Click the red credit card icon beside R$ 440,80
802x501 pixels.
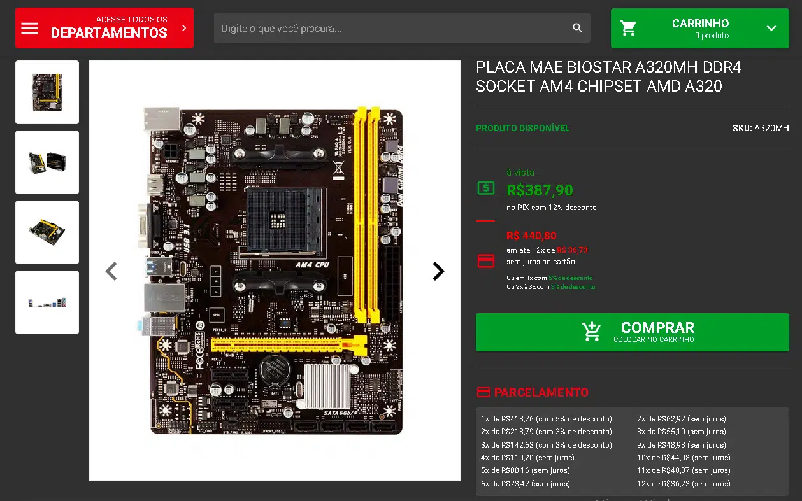click(486, 261)
